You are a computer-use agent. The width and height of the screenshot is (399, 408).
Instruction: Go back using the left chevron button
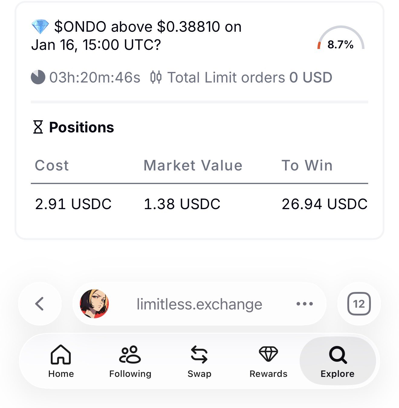40,304
